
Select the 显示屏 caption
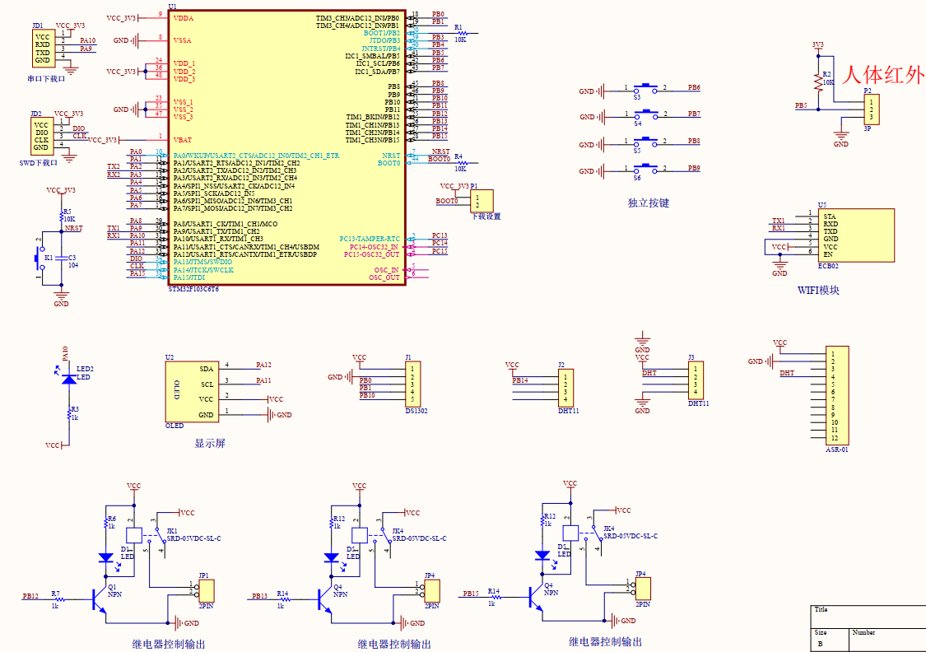click(210, 444)
